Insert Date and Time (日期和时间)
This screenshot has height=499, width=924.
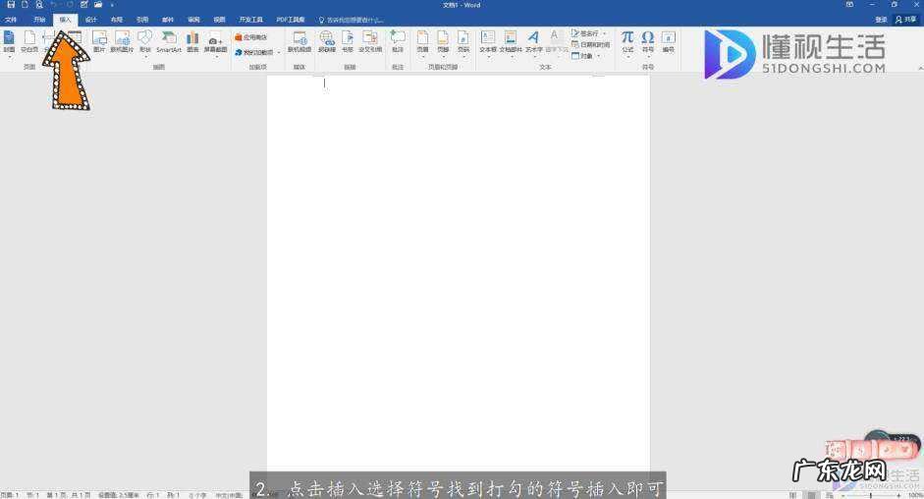590,45
